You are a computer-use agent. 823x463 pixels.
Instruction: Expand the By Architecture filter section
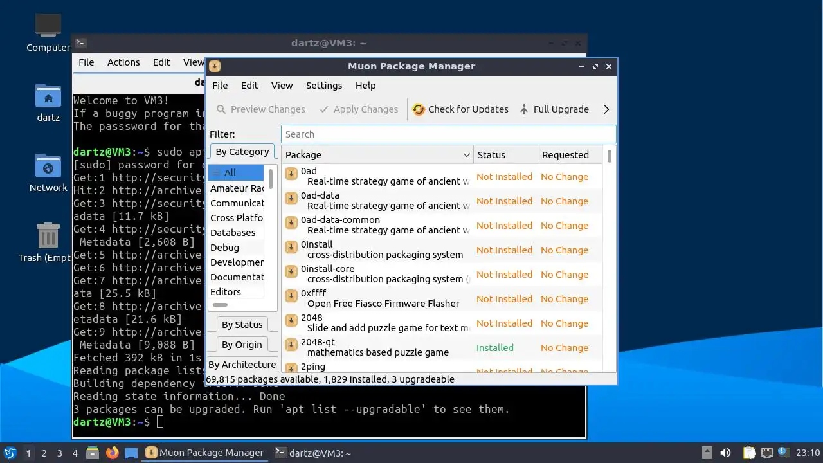(x=242, y=365)
